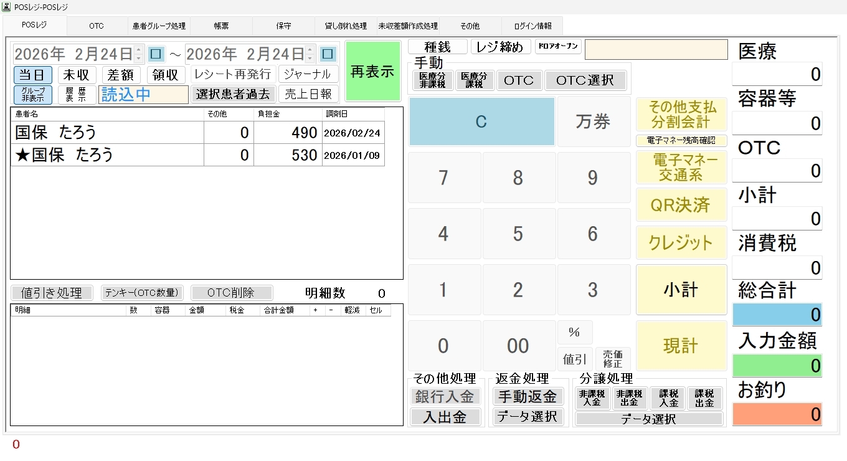Screen dimensions: 847x461
Task: Toggle the 未収 filter button
Action: 77,75
